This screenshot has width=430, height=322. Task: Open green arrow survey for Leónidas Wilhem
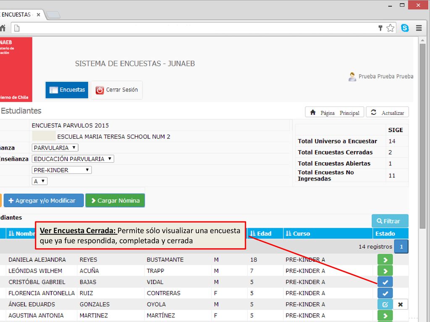click(x=385, y=271)
